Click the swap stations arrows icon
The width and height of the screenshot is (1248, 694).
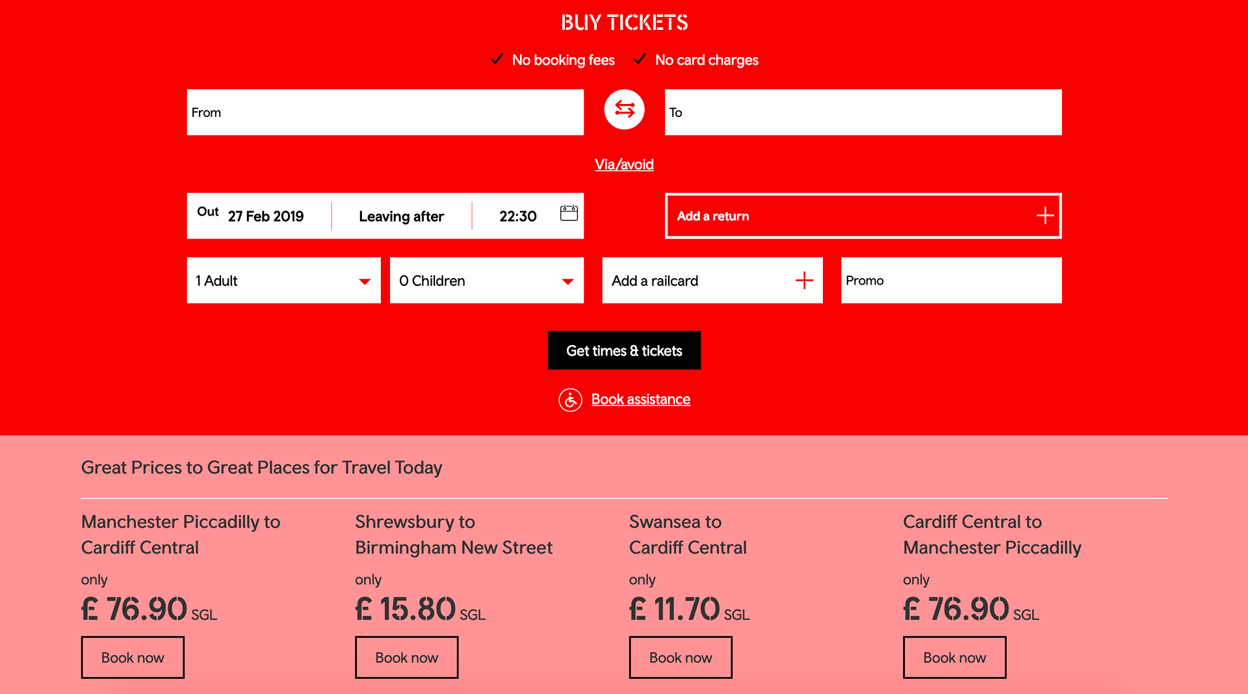[624, 109]
